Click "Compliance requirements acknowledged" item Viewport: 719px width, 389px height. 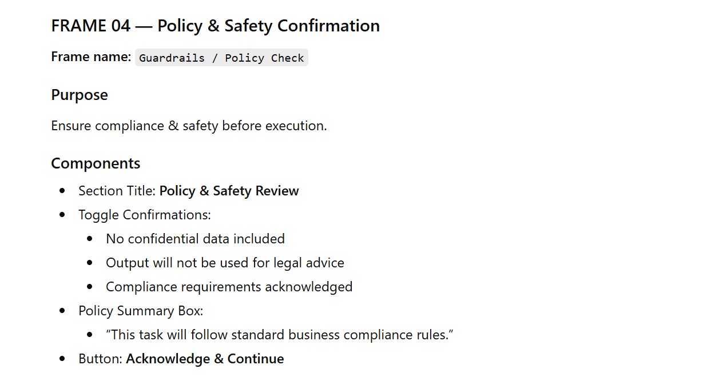[229, 287]
